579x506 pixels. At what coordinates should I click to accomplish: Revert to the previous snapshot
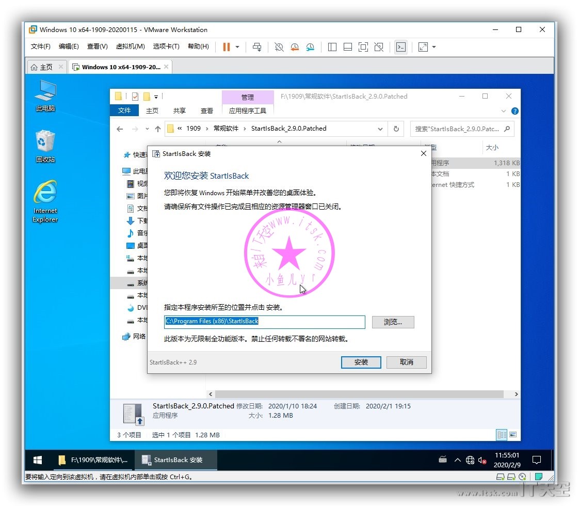coord(295,47)
